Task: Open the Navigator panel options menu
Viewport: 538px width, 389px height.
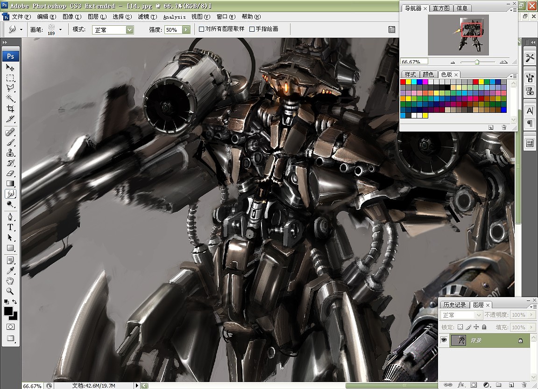Action: 513,10
